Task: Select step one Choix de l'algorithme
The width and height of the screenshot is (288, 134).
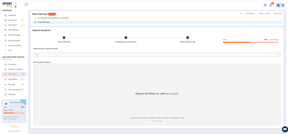Action: click(x=64, y=38)
